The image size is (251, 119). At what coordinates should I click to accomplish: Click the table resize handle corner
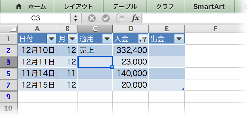pos(183,89)
